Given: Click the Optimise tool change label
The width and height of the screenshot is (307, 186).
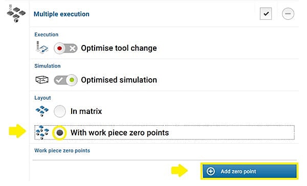Looking at the screenshot, I should point(119,48).
